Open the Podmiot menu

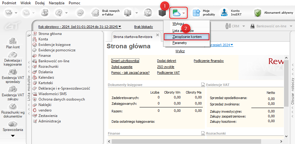pyautogui.click(x=9, y=3)
